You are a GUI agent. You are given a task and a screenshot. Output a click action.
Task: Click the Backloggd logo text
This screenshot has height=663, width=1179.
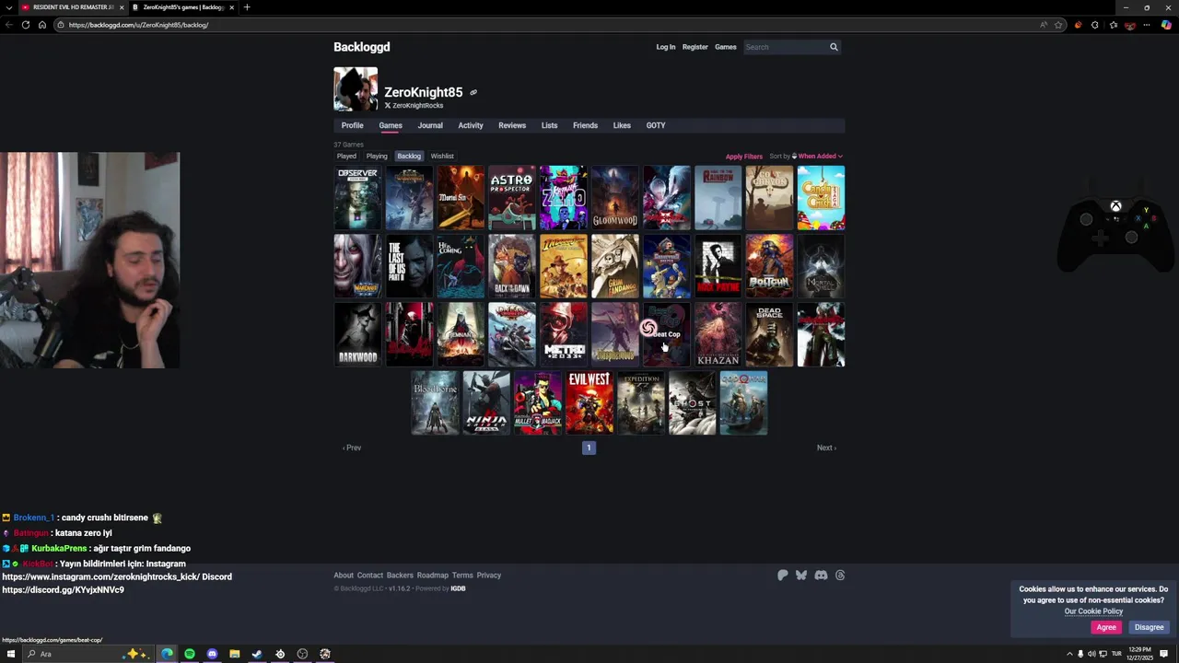tap(362, 47)
